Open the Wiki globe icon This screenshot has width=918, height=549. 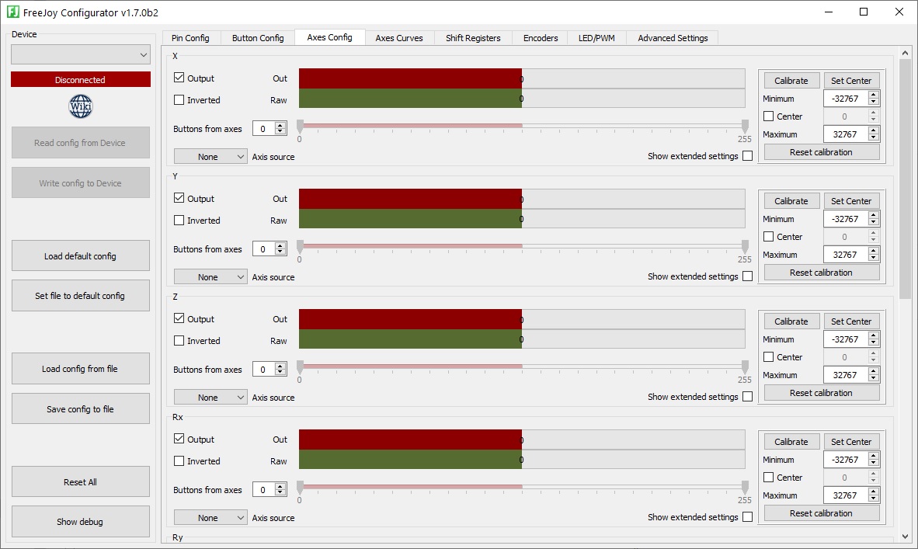point(80,106)
